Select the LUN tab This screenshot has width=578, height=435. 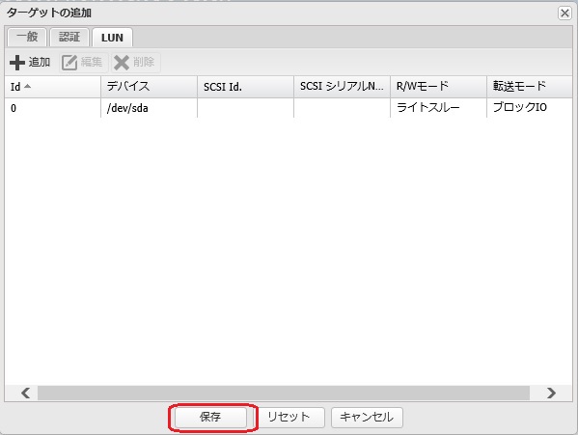point(113,38)
